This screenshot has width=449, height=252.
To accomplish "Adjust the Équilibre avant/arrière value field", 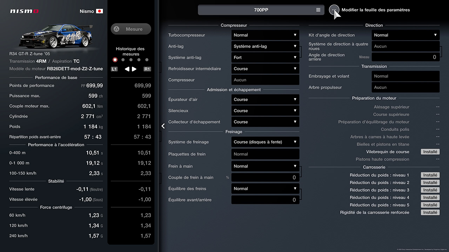I will [x=265, y=200].
